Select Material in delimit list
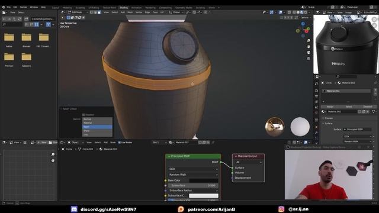 (x=97, y=123)
